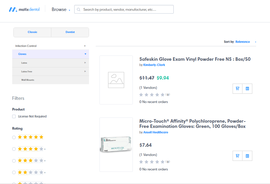Open the Sort by Relevance dropdown
270x184 pixels.
[x=246, y=42]
